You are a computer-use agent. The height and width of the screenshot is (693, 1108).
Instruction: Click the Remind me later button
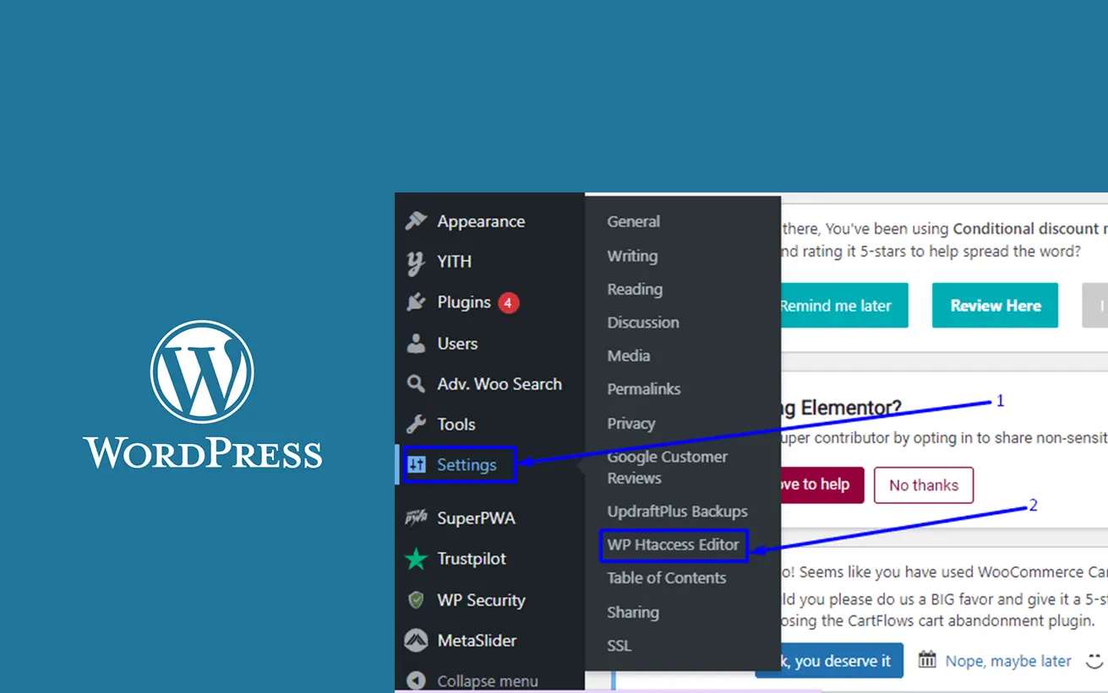point(844,306)
